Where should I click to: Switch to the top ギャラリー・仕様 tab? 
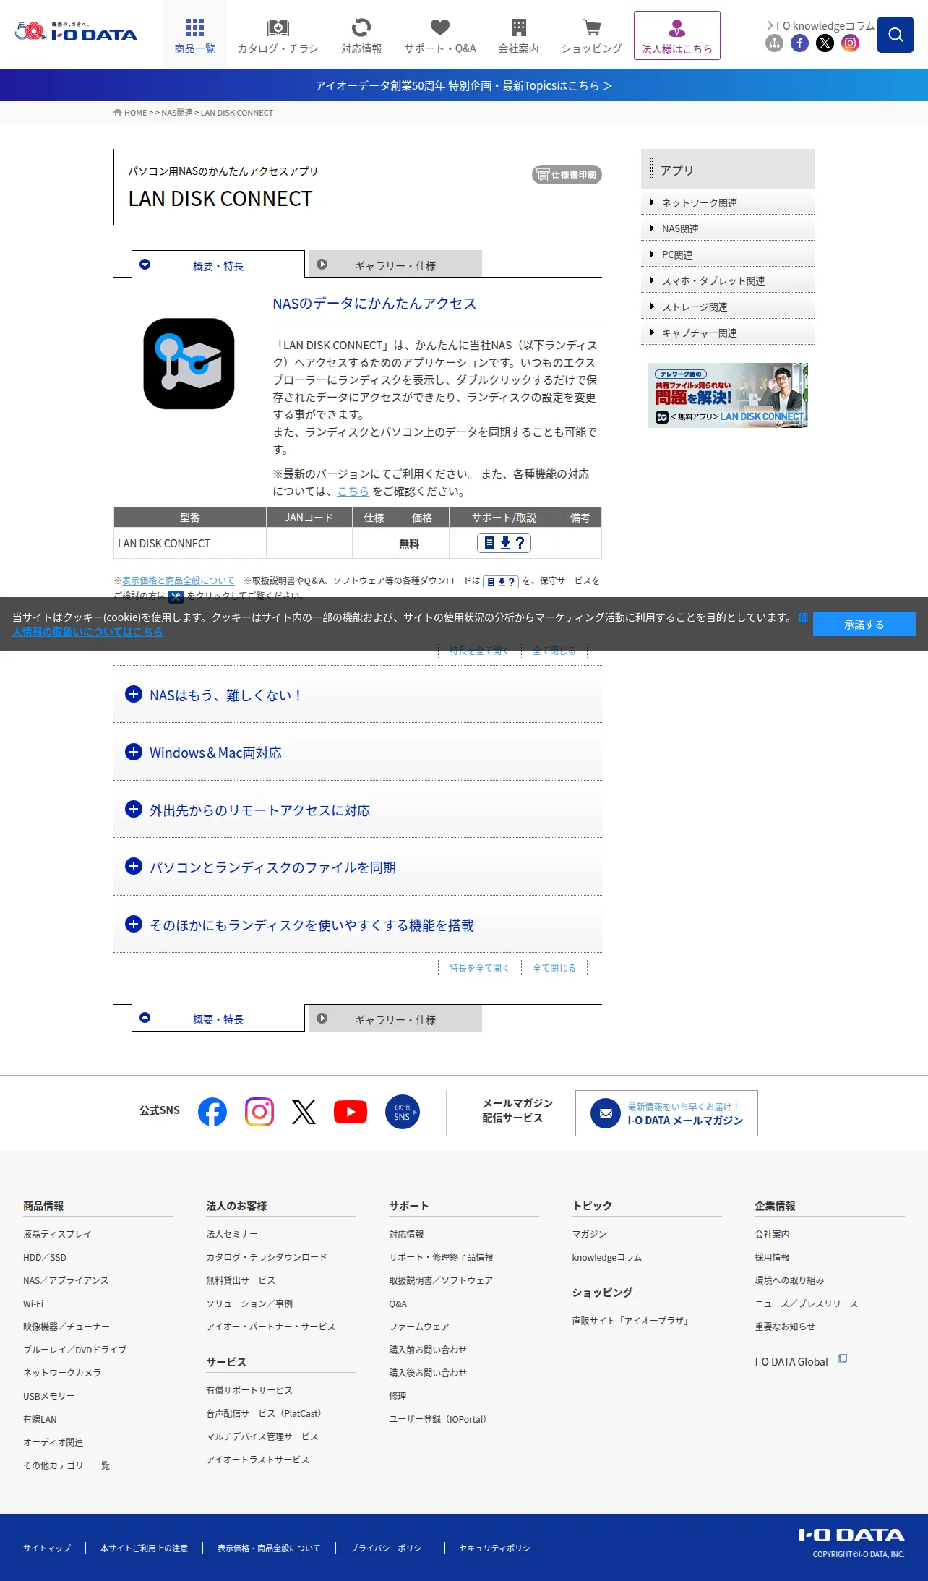395,265
